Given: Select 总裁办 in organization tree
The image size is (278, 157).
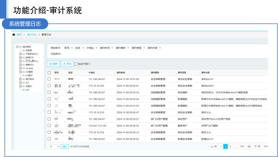Looking at the screenshot, I should (x=29, y=86).
